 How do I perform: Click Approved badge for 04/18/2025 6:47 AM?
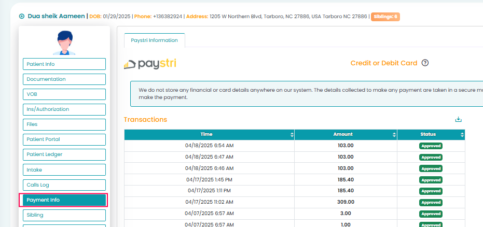(431, 157)
